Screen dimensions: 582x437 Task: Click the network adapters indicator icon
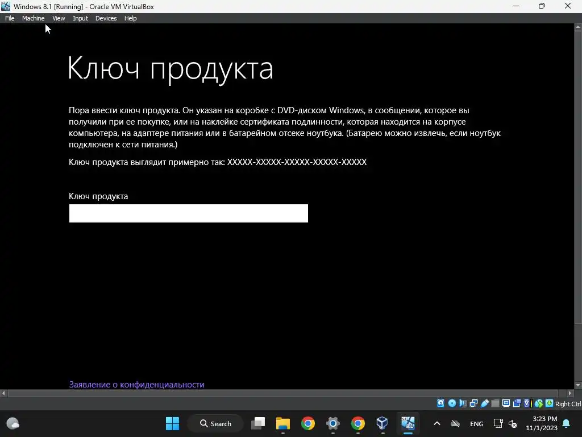point(473,403)
